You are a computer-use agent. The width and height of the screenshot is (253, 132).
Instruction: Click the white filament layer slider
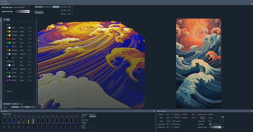pos(33,121)
